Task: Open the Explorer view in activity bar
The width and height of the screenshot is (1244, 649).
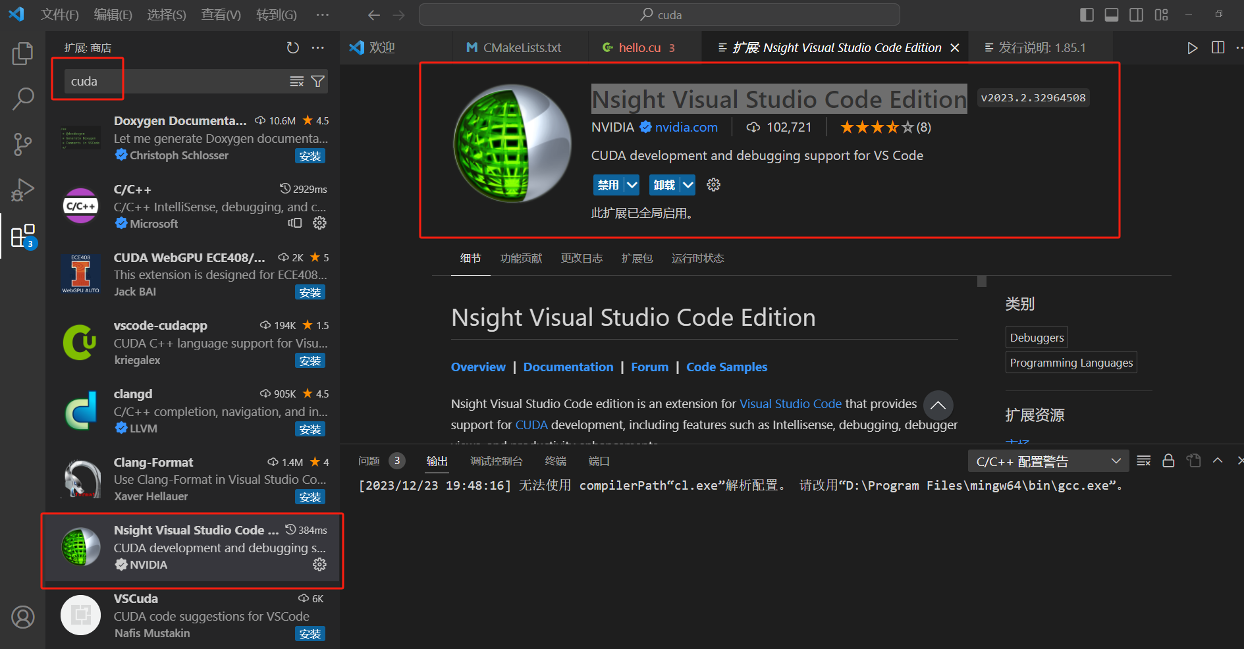Action: (x=22, y=53)
